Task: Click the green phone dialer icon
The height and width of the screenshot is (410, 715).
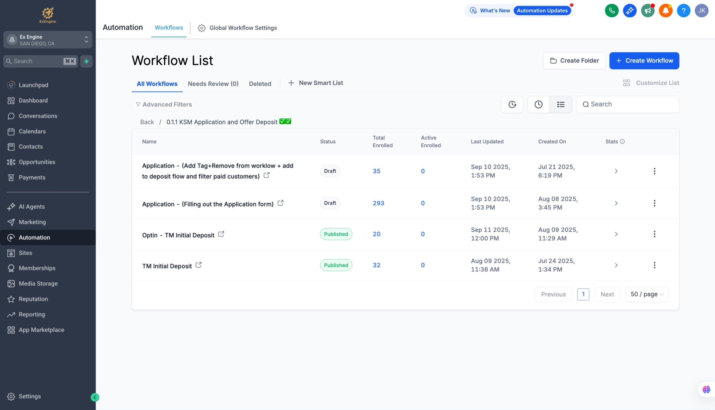Action: [612, 11]
